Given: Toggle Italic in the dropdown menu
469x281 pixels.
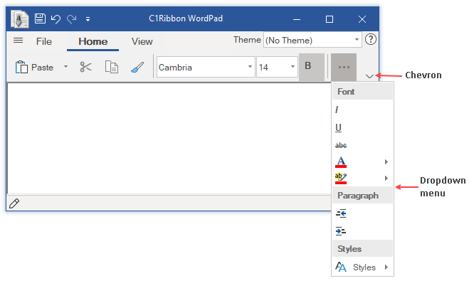Looking at the screenshot, I should [337, 110].
